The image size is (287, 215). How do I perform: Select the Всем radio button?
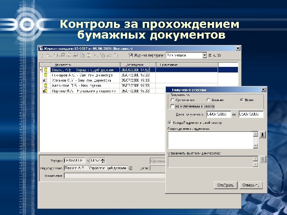pyautogui.click(x=242, y=100)
